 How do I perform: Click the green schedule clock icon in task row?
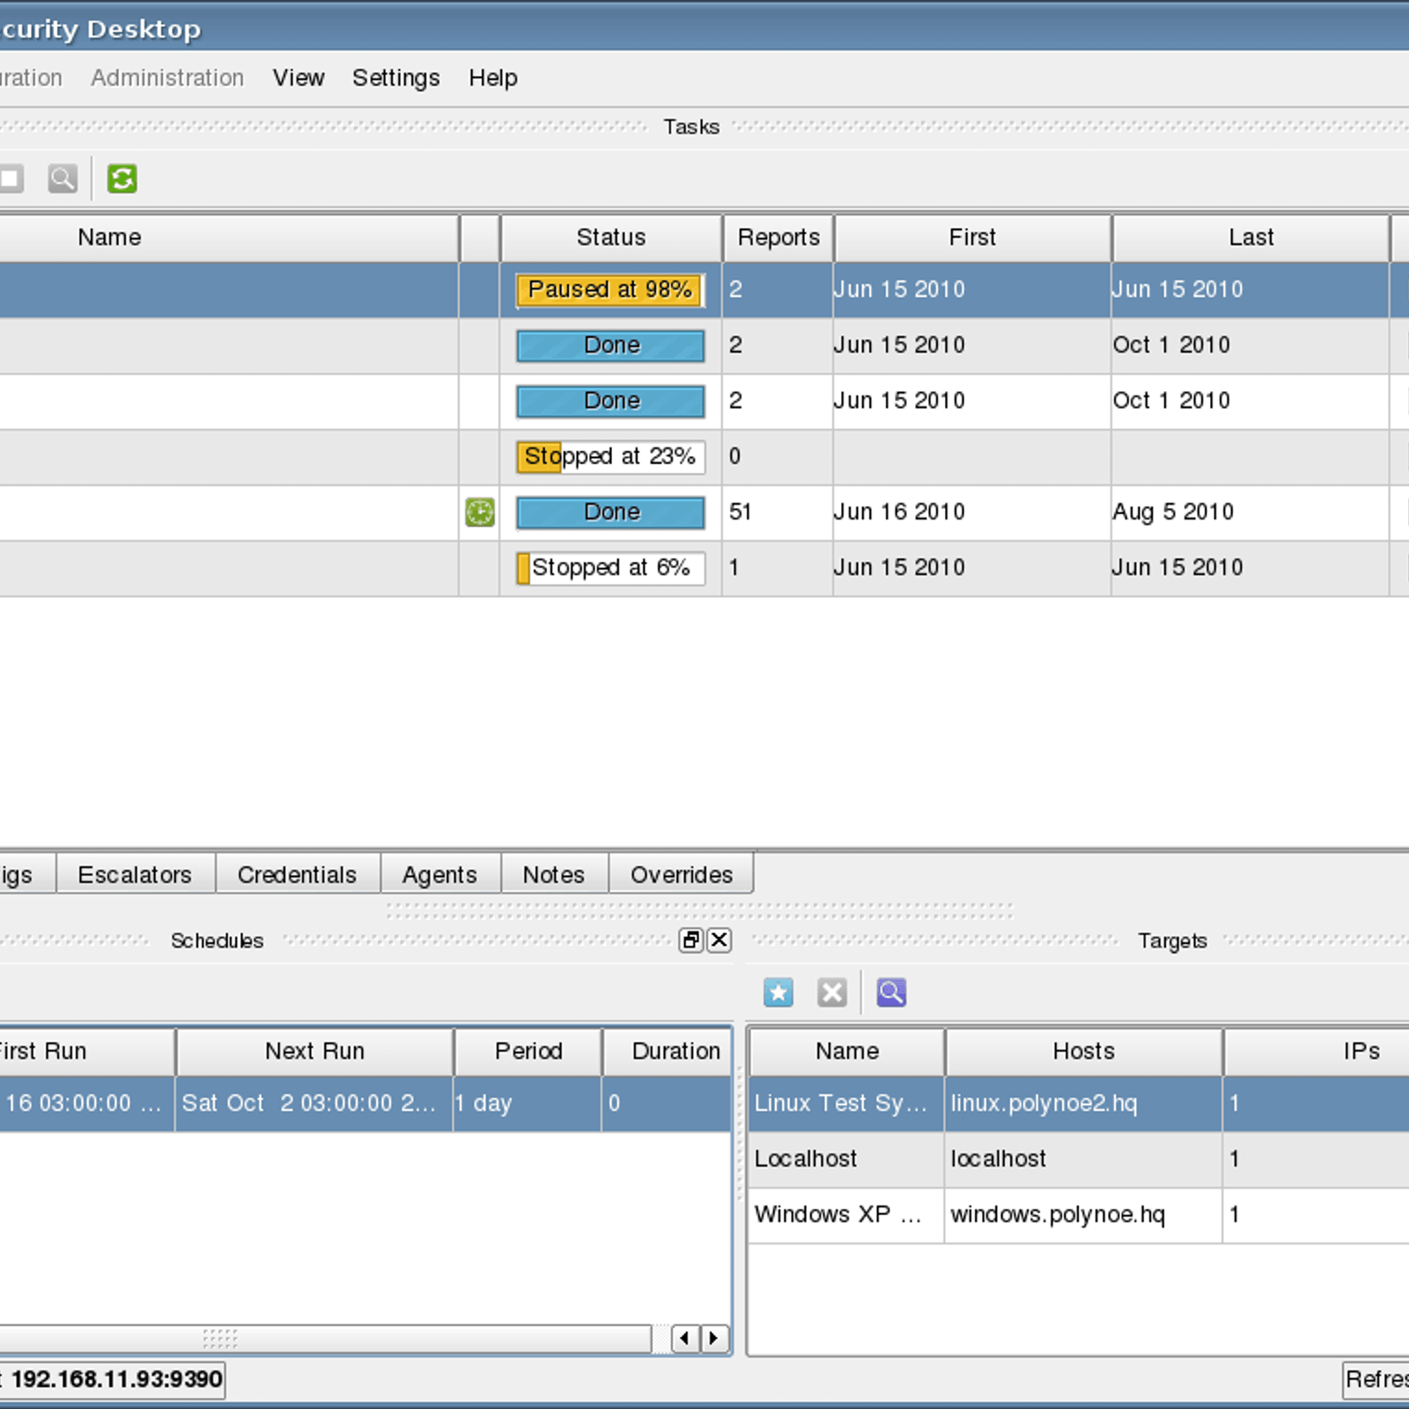point(480,513)
